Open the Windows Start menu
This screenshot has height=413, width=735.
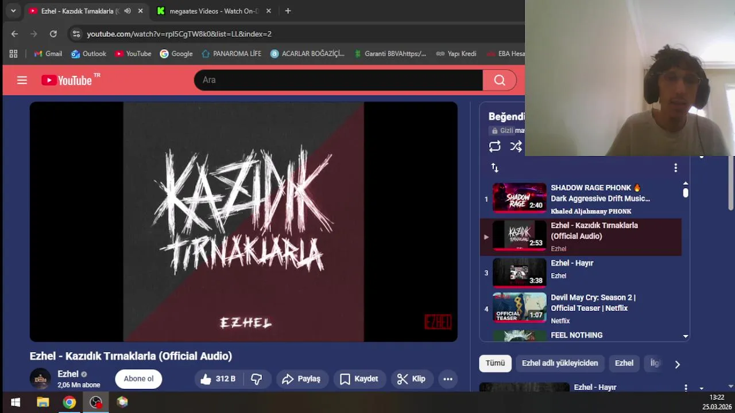point(16,402)
